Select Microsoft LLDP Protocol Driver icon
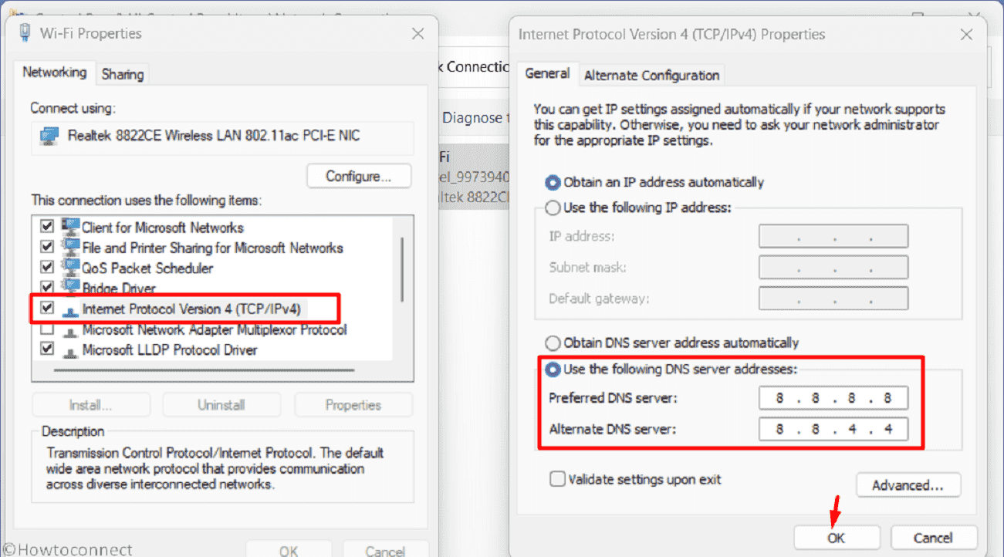The height and width of the screenshot is (557, 1004). point(71,349)
